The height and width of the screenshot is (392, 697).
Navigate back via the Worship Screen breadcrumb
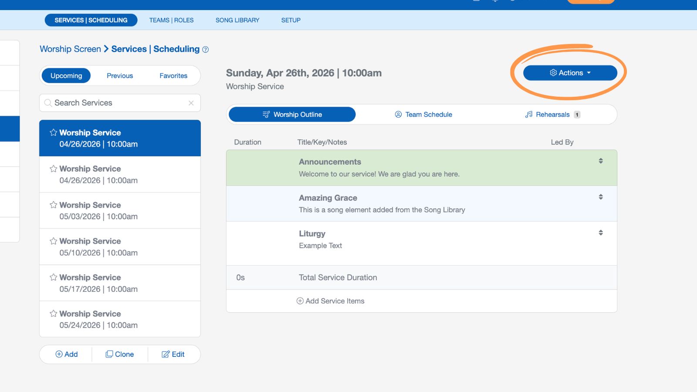[70, 49]
